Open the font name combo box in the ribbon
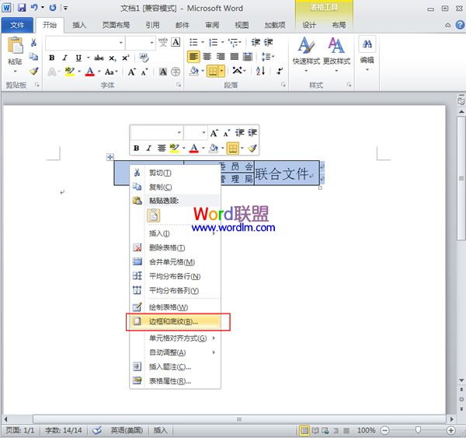 (x=85, y=43)
